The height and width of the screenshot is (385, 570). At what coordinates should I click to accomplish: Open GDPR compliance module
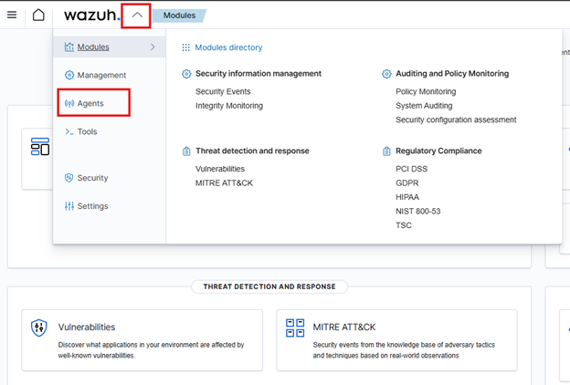pos(407,183)
